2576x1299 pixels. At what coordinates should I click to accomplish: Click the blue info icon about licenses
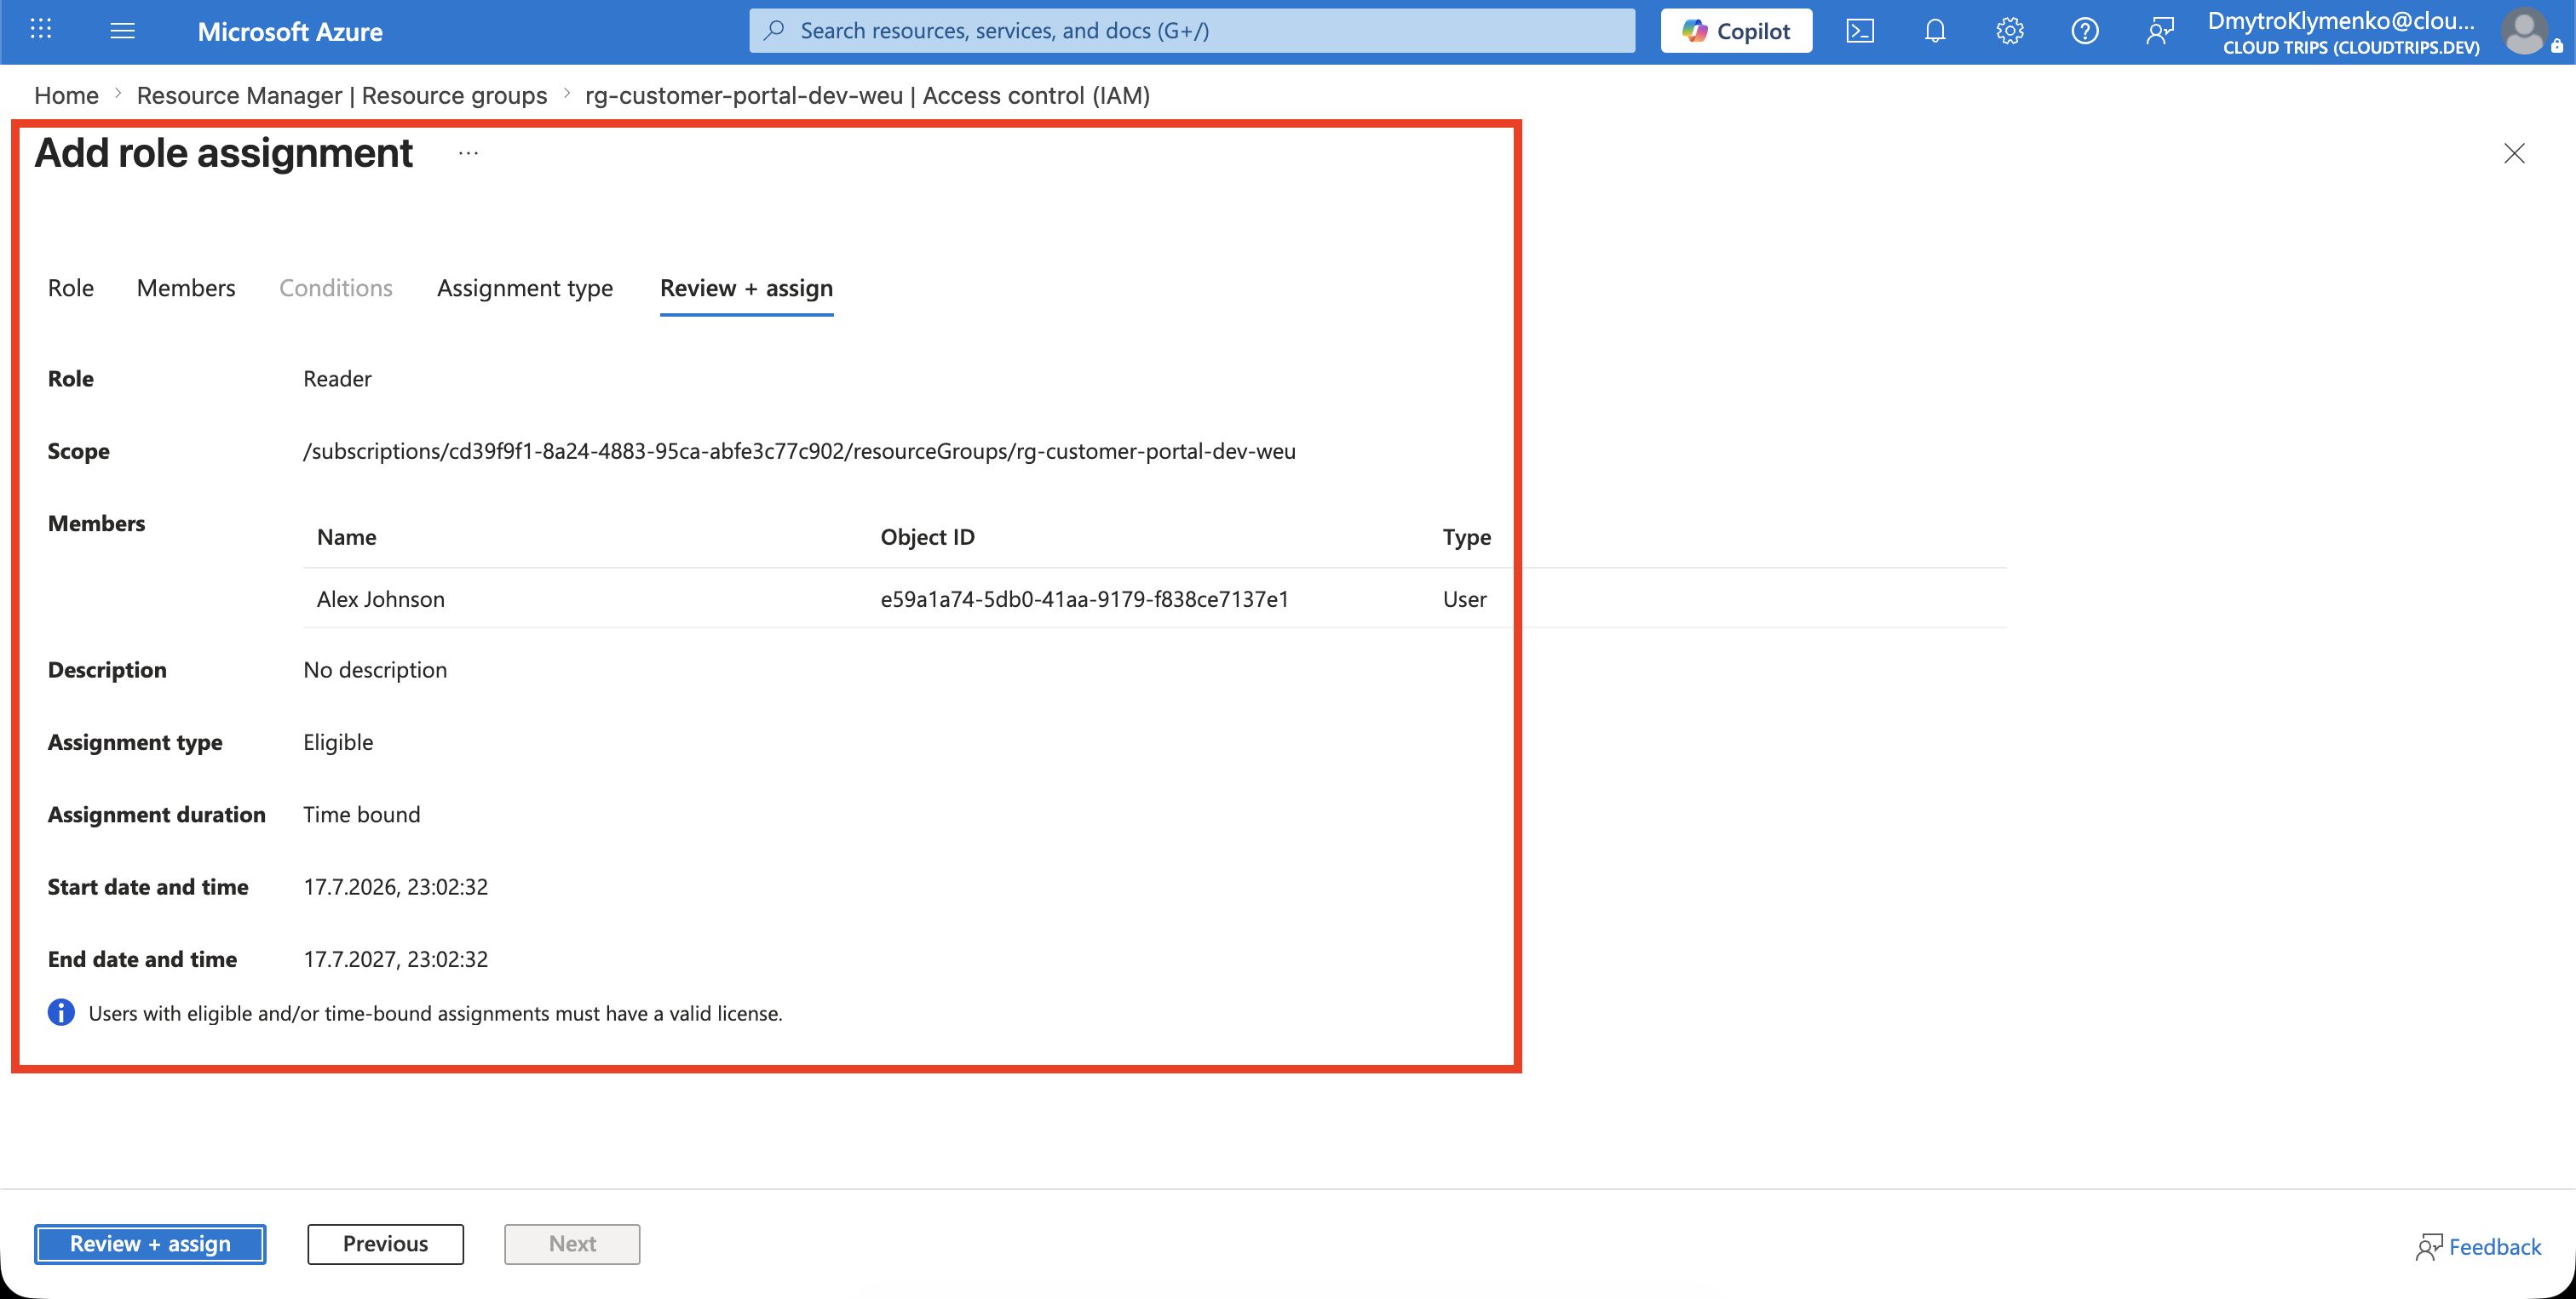pos(61,1012)
